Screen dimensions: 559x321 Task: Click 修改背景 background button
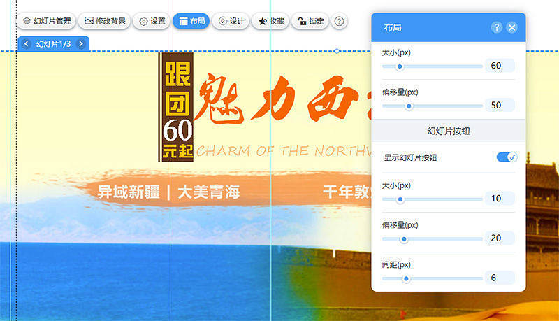(x=105, y=22)
